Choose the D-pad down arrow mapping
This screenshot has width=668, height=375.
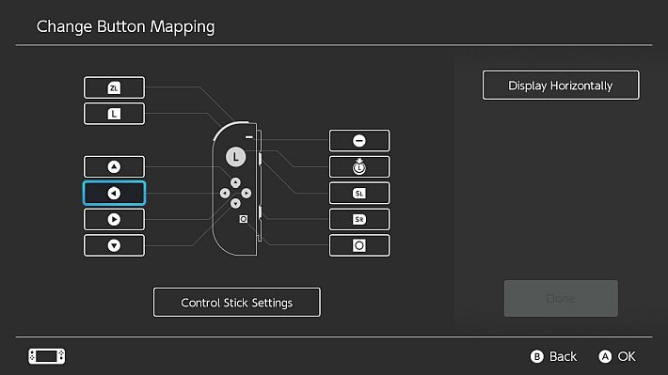coord(114,245)
